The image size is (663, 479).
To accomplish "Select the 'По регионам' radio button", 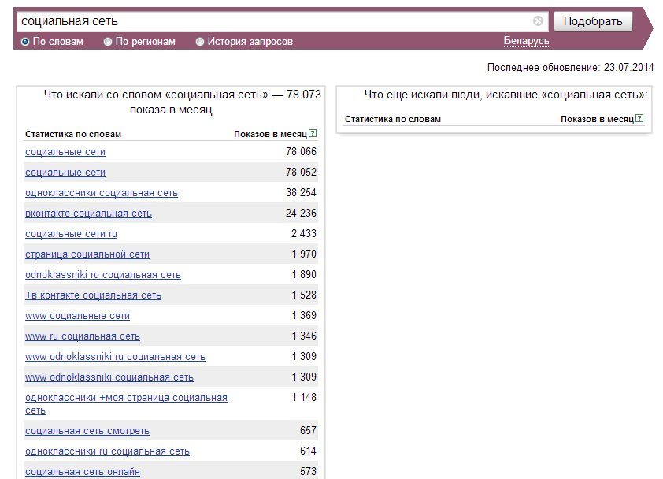I will point(108,42).
